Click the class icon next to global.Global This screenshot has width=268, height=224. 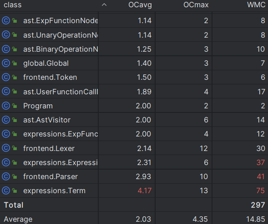(x=6, y=63)
